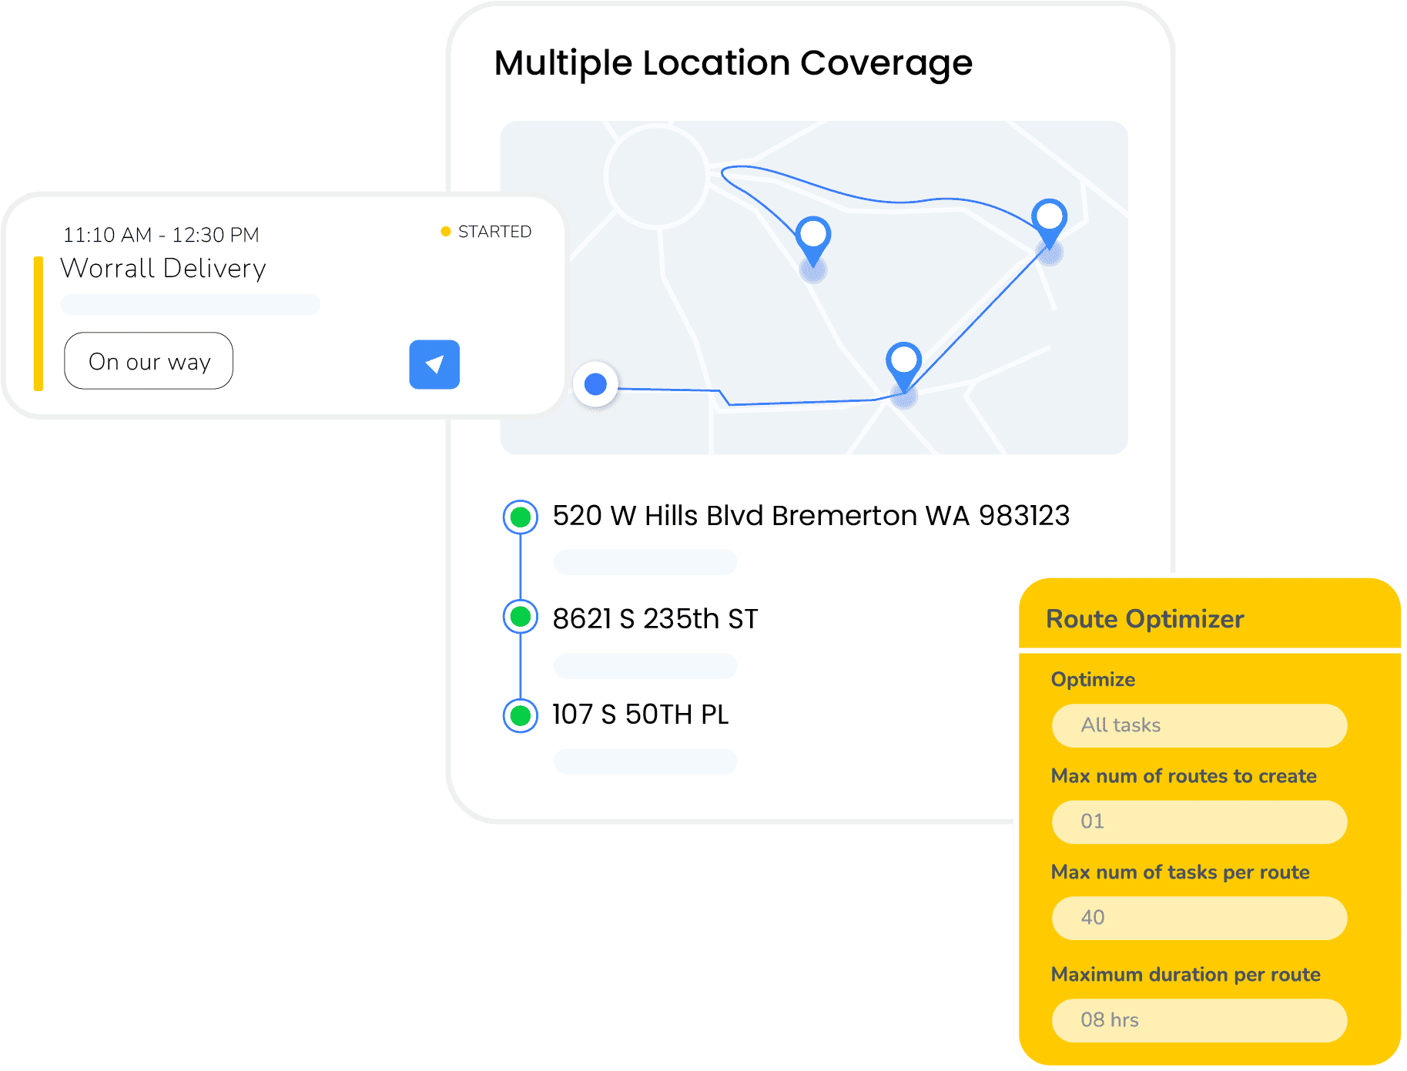Screen dimensions: 1407x1071
Task: Open the Max num of routes dropdown
Action: 1198,822
